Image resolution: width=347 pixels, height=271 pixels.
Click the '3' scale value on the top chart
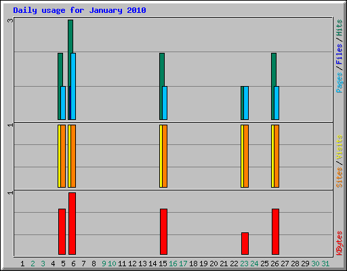(x=10, y=20)
